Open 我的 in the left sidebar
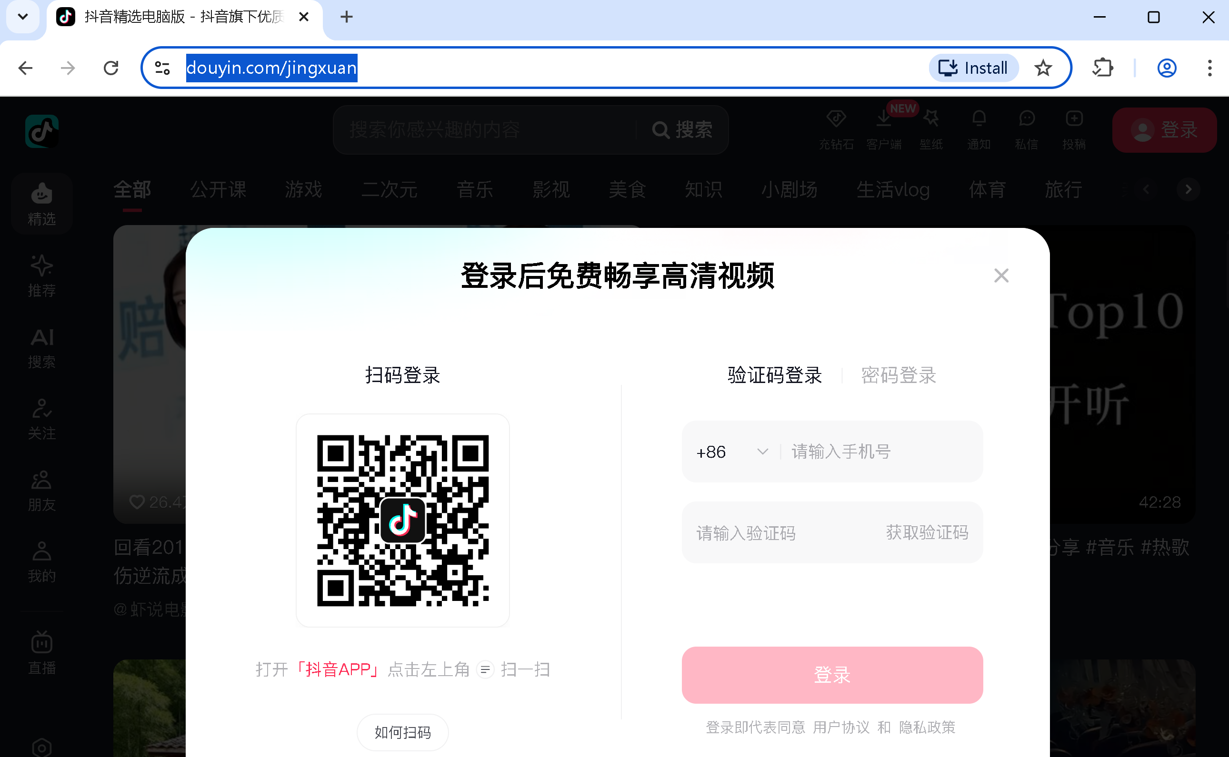Viewport: 1229px width, 757px height. [41, 562]
